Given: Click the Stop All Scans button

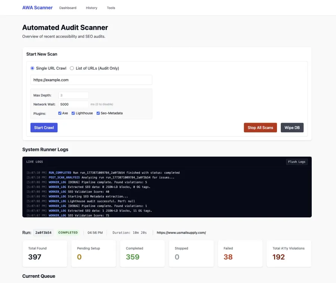Looking at the screenshot, I should click(260, 128).
